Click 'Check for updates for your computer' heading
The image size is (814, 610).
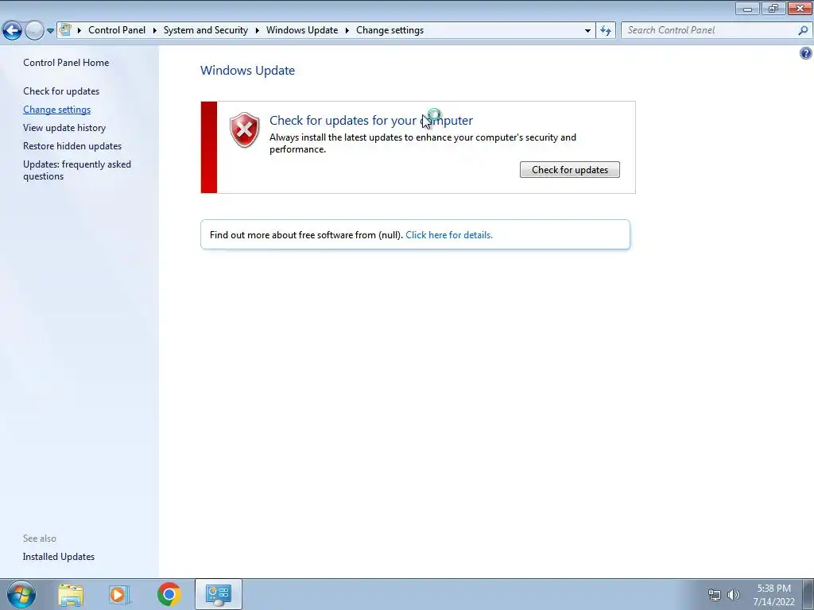tap(371, 121)
